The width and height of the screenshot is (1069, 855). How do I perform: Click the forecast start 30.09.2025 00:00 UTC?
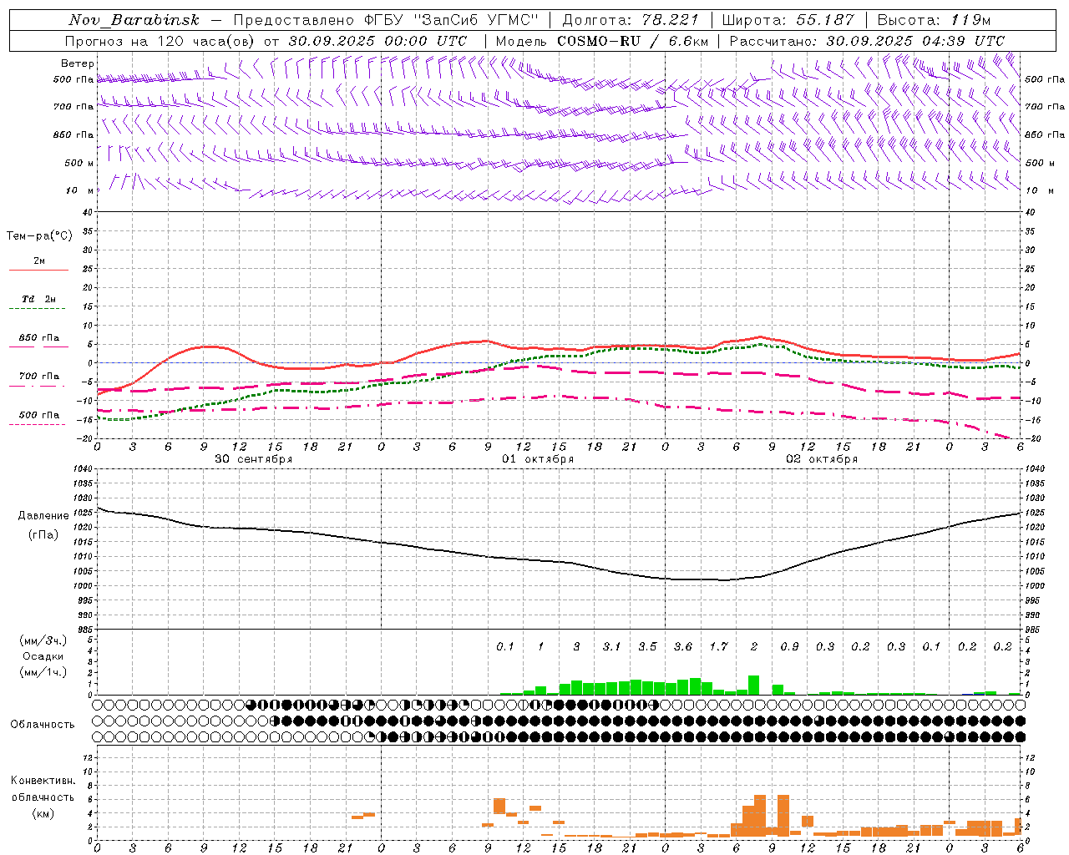pos(377,41)
